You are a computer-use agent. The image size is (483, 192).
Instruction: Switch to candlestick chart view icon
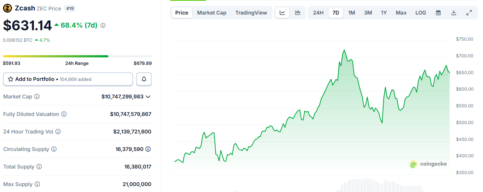tap(298, 13)
